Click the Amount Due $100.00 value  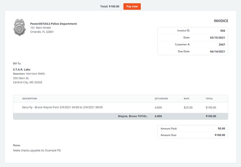pos(220,135)
